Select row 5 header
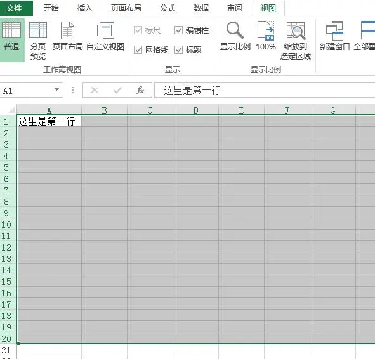The width and height of the screenshot is (375, 359). (x=8, y=167)
